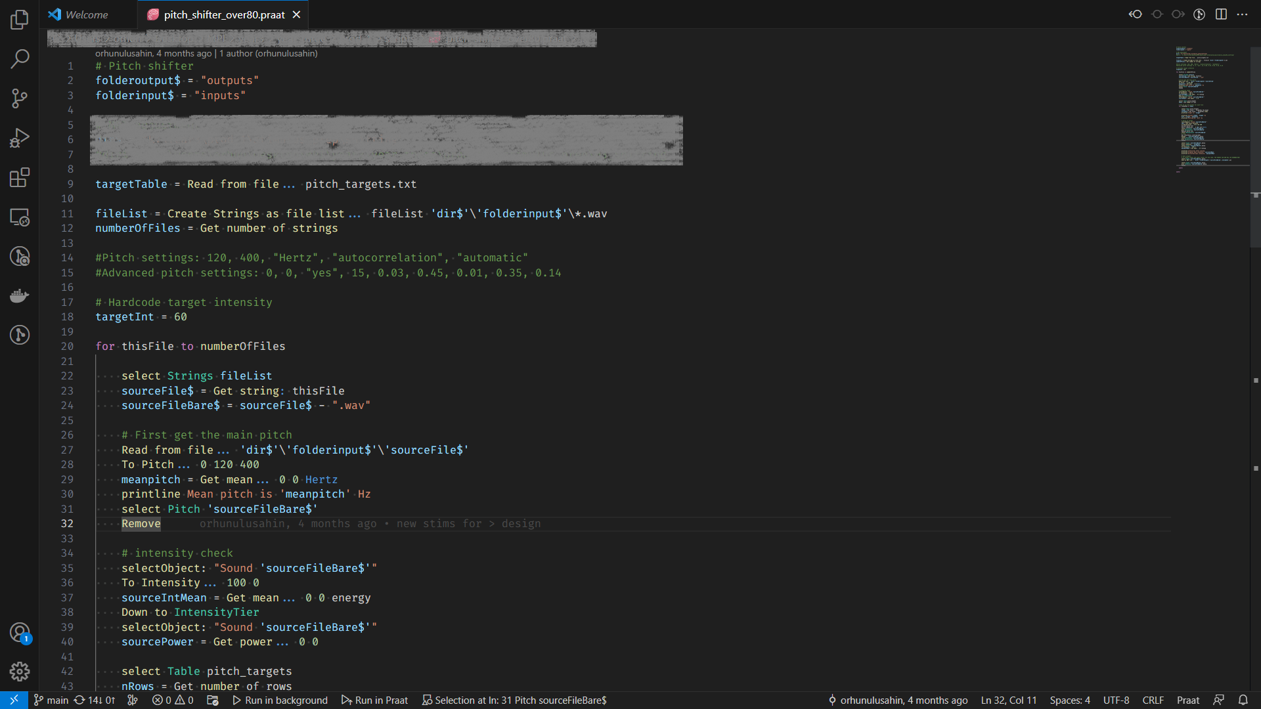Open the Manage settings gear
This screenshot has width=1261, height=709.
20,672
